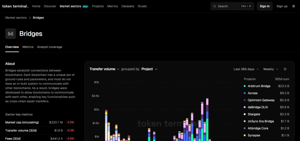Click the New badge on Market sectors
Image resolution: width=300 pixels, height=141 pixels.
[x=85, y=6]
